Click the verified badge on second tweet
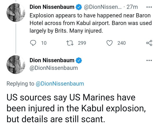Screen dimensions: 159x126 tap(78, 61)
